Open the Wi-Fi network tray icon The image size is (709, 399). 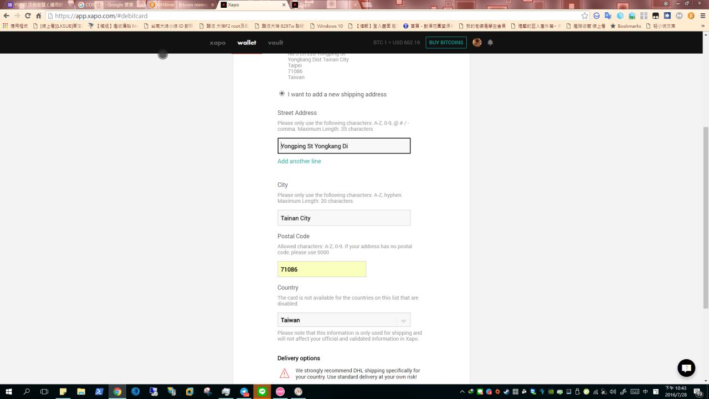point(595,392)
